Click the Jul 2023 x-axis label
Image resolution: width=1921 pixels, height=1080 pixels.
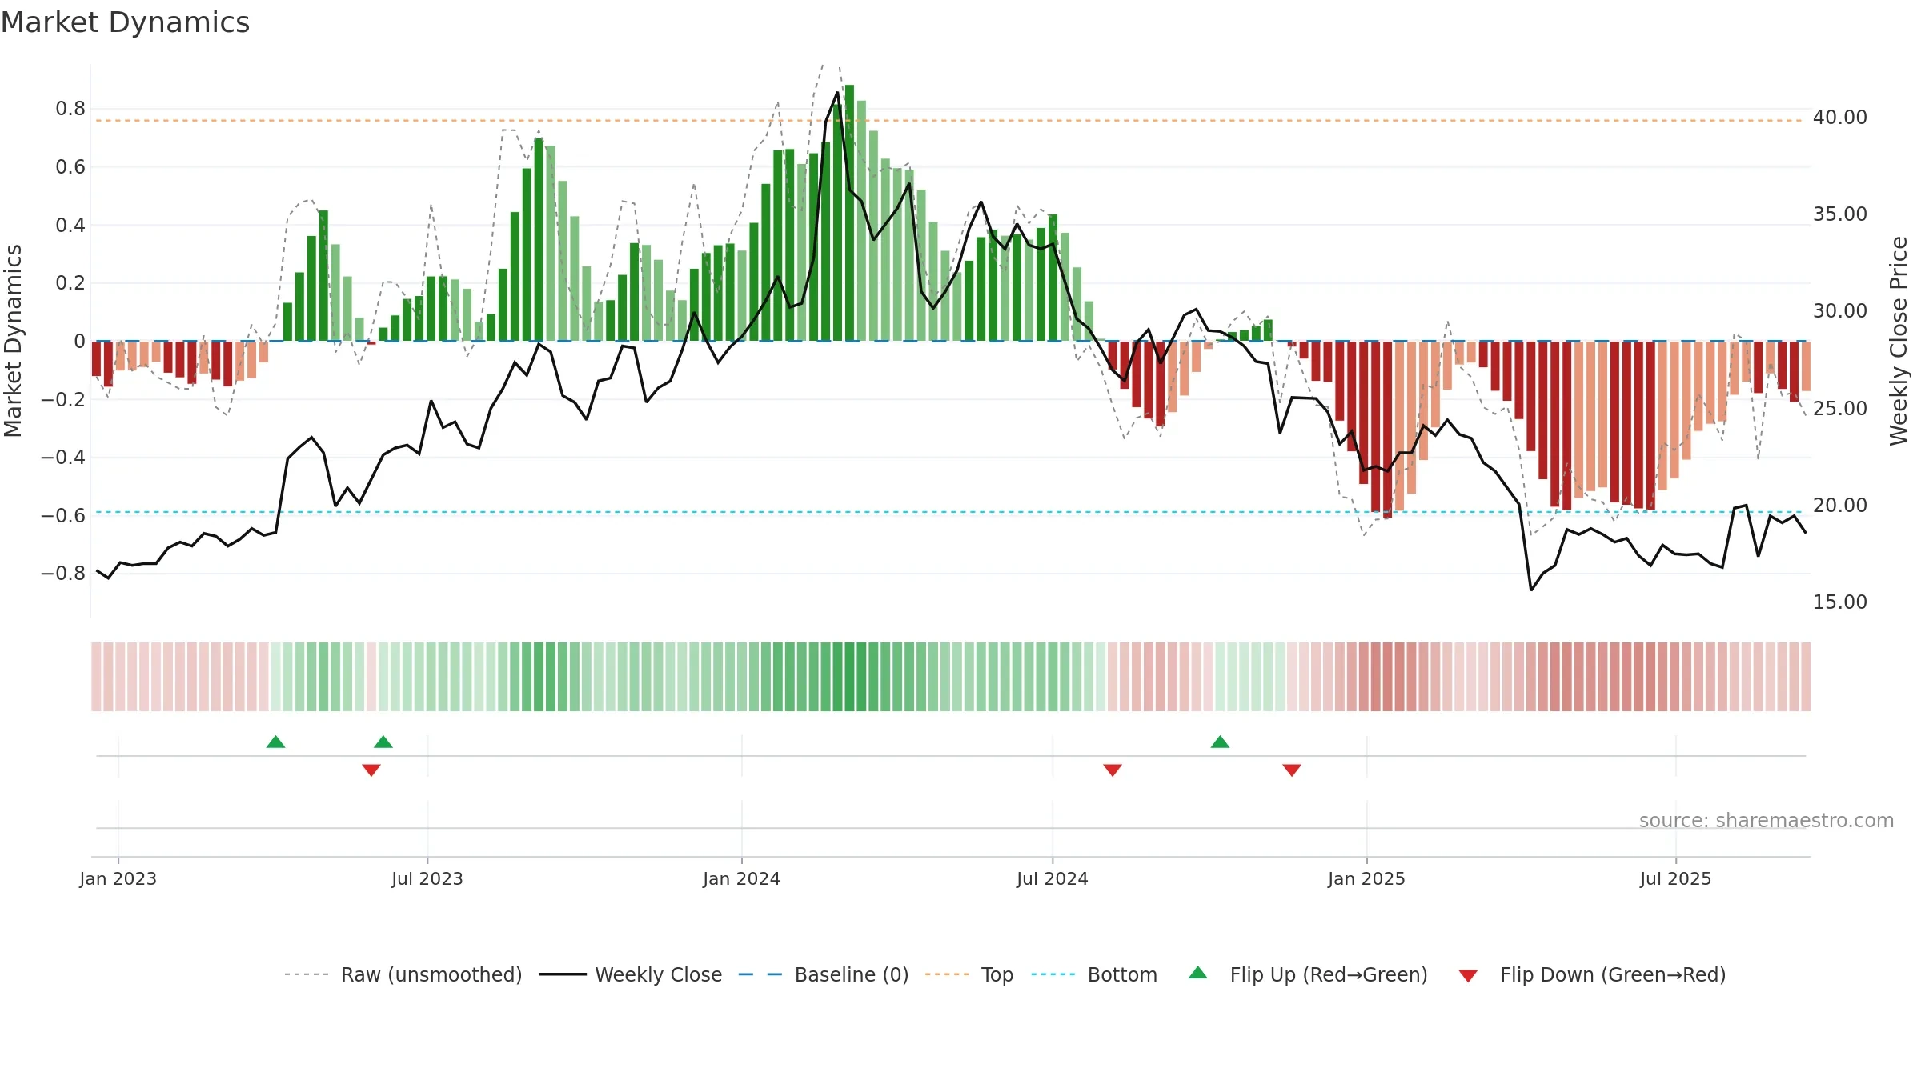click(x=427, y=878)
